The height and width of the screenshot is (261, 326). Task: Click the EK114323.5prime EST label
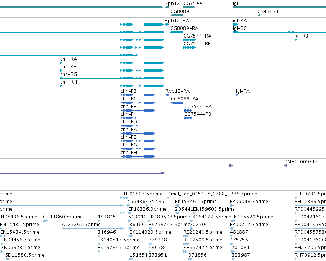click(x=150, y=232)
